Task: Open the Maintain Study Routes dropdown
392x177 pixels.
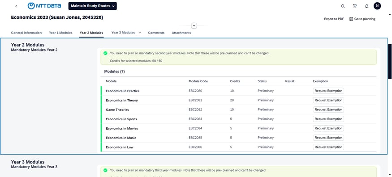Action: coord(92,6)
